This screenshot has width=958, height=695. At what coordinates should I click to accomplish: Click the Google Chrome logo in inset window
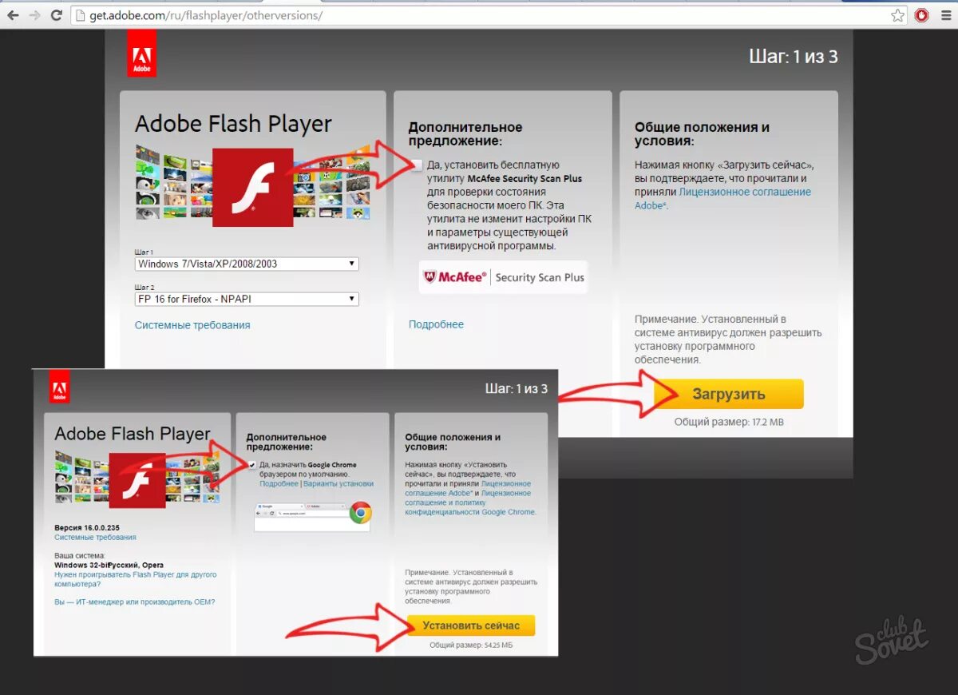[360, 512]
